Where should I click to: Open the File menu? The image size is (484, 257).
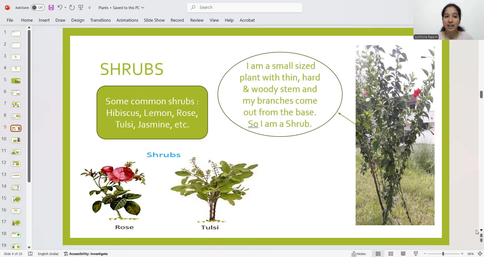[10, 20]
